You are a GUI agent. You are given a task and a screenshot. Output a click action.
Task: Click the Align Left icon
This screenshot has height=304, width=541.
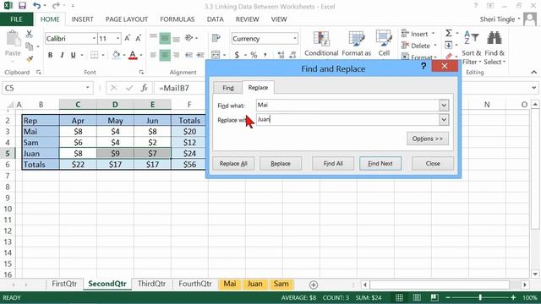click(154, 55)
